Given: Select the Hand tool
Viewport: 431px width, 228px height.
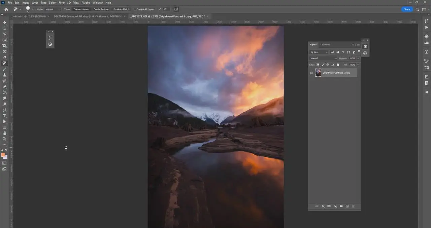Looking at the screenshot, I should tap(4, 133).
